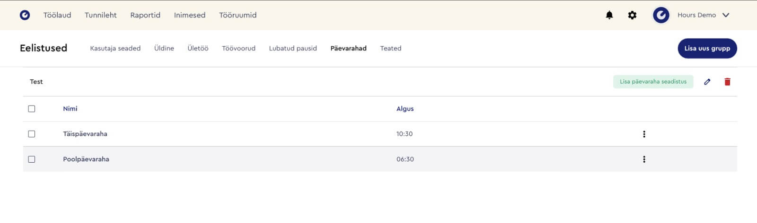Open the three-dot menu for Poolpäevaraha
Screen dimensions: 757x223
[644, 159]
